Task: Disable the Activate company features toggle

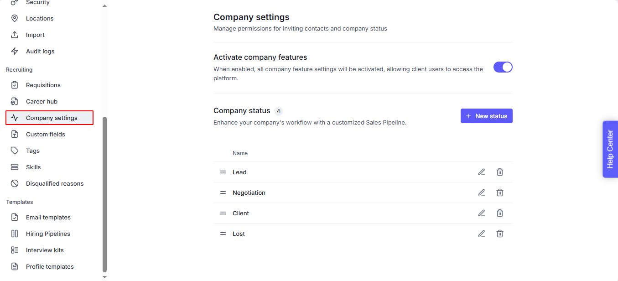Action: (x=503, y=67)
